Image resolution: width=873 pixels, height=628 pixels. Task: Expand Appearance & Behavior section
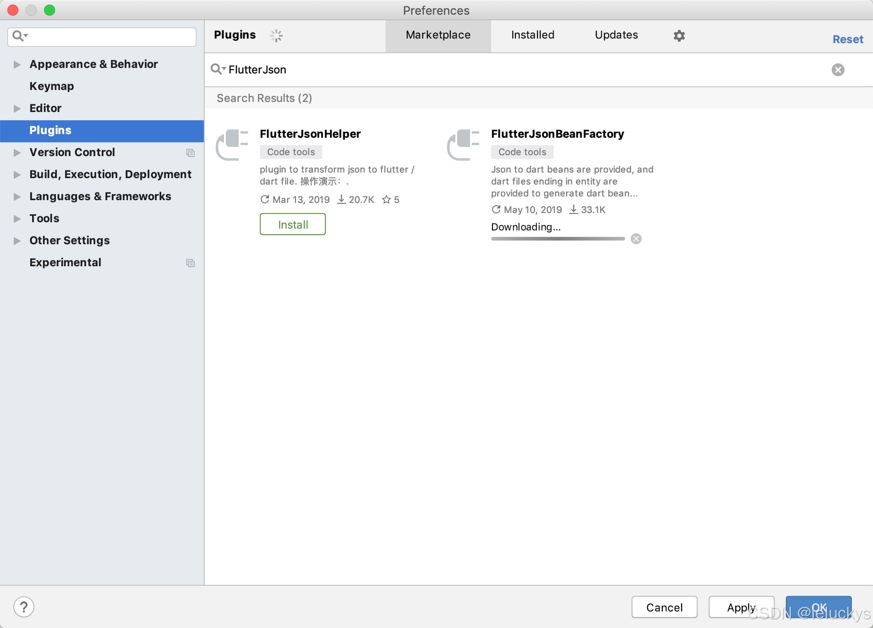[17, 64]
